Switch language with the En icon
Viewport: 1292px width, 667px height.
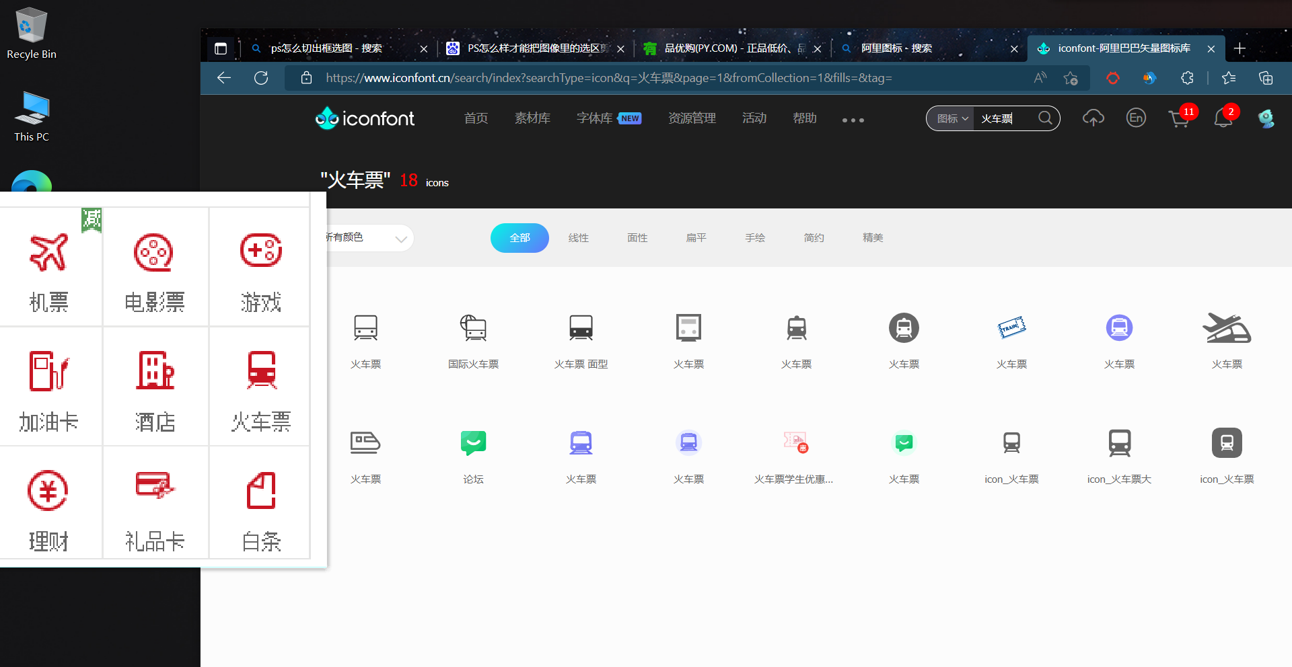pos(1136,118)
